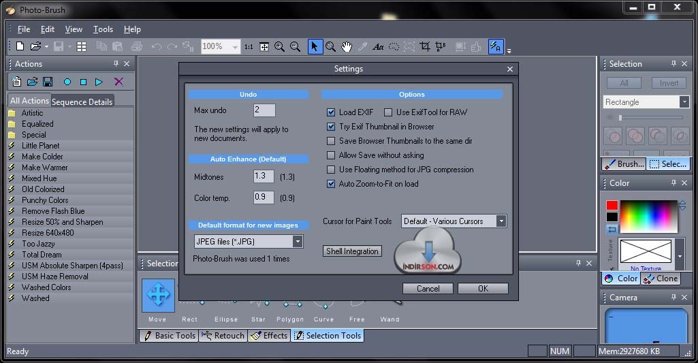Click Cancel in Settings dialog
This screenshot has height=363, width=698.
click(428, 289)
